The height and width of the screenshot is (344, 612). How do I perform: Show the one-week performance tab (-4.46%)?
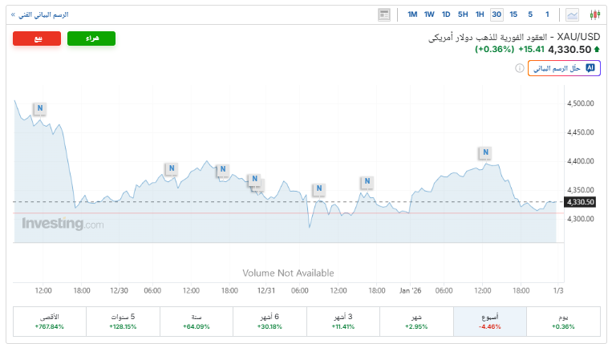point(489,322)
